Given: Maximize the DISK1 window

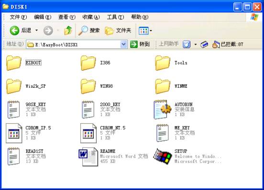Looking at the screenshot, I should tap(247, 7).
